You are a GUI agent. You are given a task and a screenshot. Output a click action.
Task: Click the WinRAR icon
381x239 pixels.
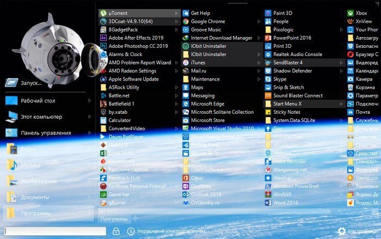click(x=268, y=194)
